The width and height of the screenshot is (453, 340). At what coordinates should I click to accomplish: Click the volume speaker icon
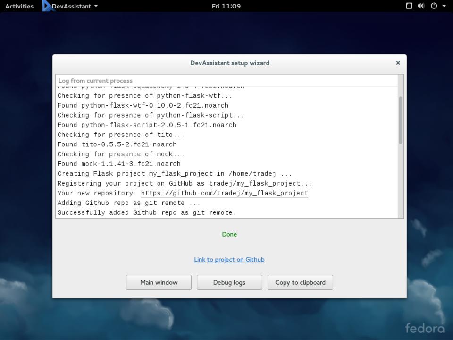point(421,6)
